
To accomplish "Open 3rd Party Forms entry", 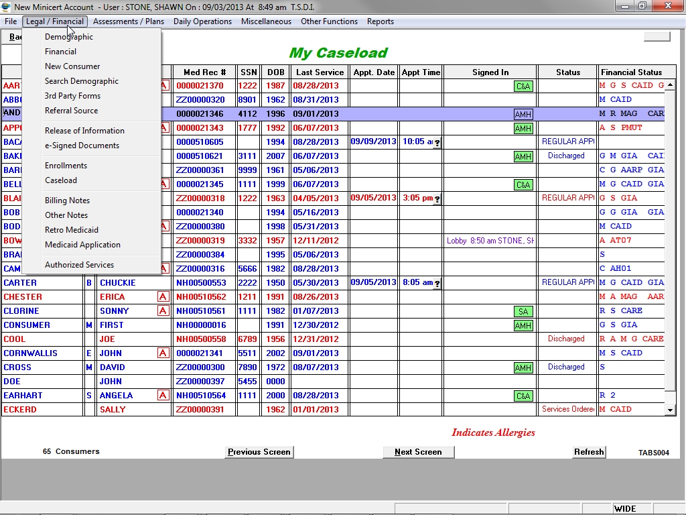I will [x=72, y=96].
